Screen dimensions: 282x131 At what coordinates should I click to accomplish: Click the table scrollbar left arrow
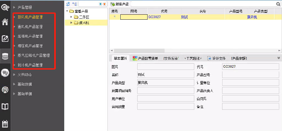tap(111, 51)
